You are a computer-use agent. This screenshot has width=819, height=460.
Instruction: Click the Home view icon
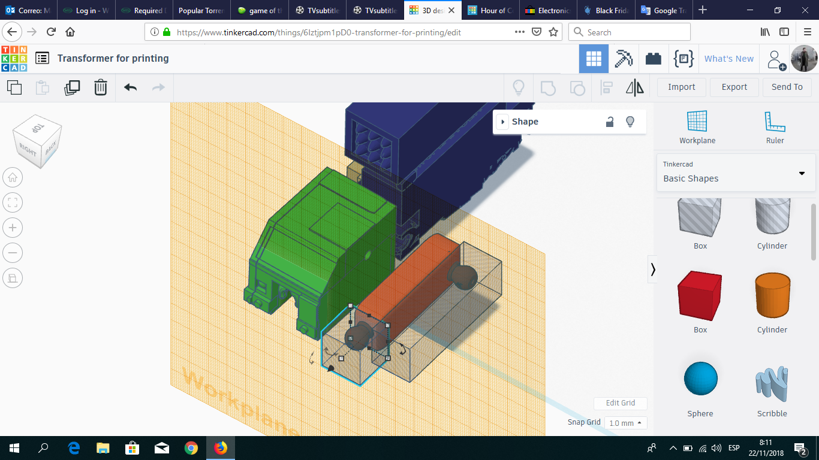[13, 177]
